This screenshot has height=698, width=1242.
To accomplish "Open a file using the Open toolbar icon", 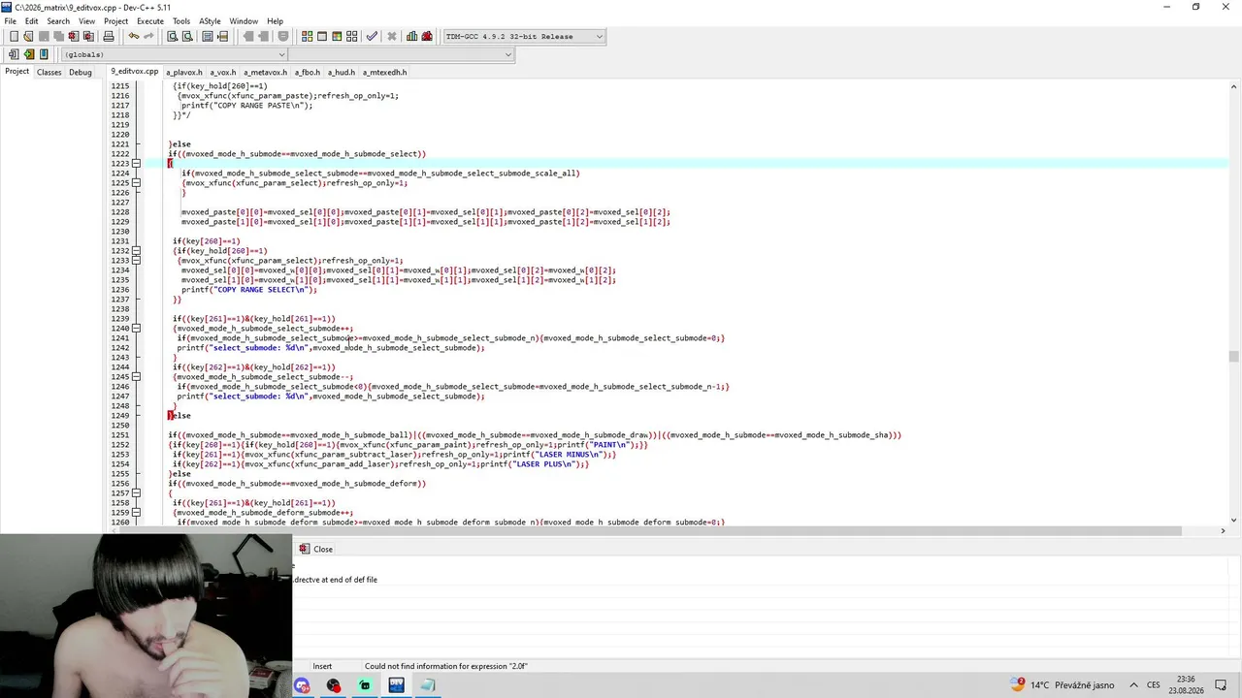I will pyautogui.click(x=28, y=37).
